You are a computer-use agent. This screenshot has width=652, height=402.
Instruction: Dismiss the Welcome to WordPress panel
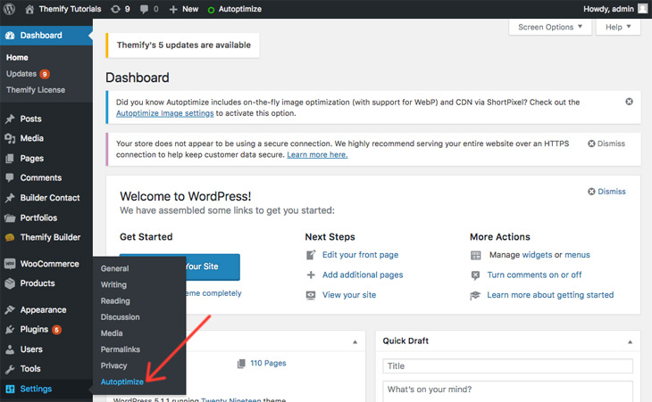pyautogui.click(x=606, y=192)
